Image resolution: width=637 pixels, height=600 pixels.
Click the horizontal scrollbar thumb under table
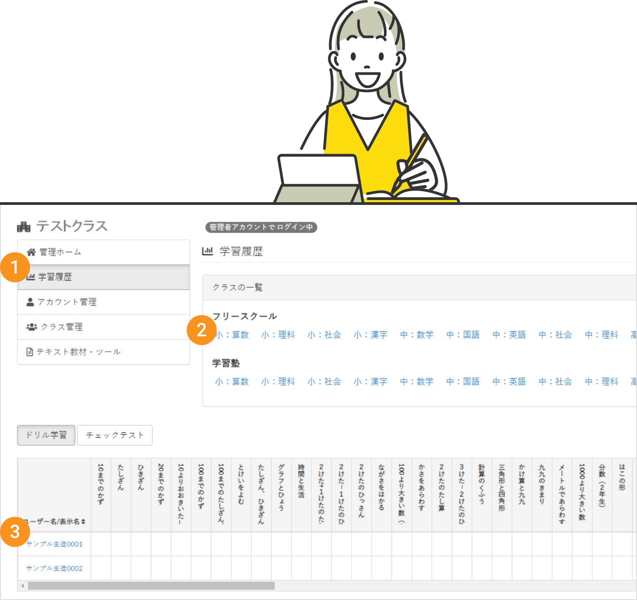[151, 586]
